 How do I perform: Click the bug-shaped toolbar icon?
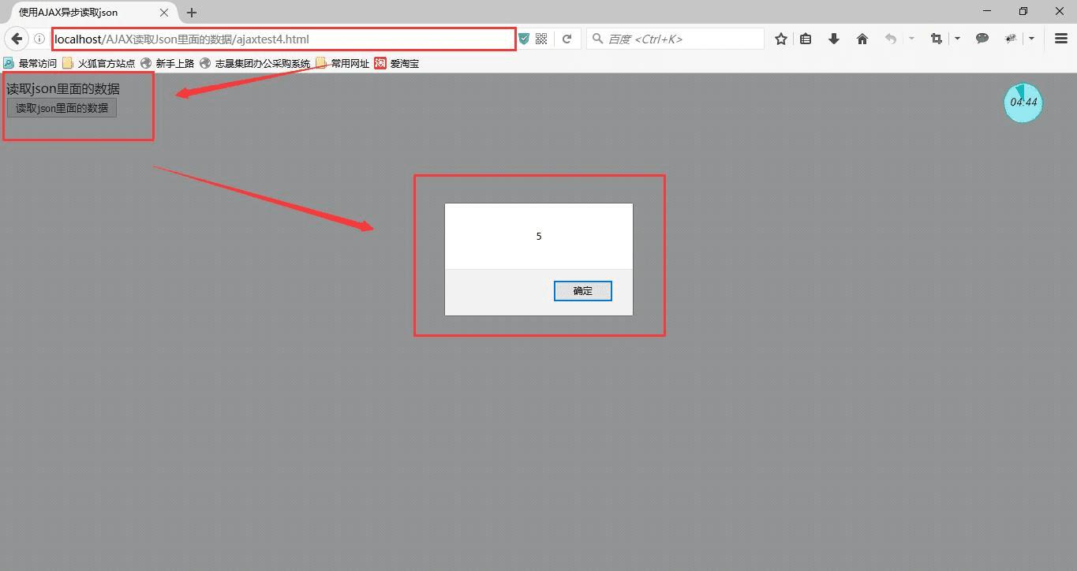click(x=1011, y=39)
